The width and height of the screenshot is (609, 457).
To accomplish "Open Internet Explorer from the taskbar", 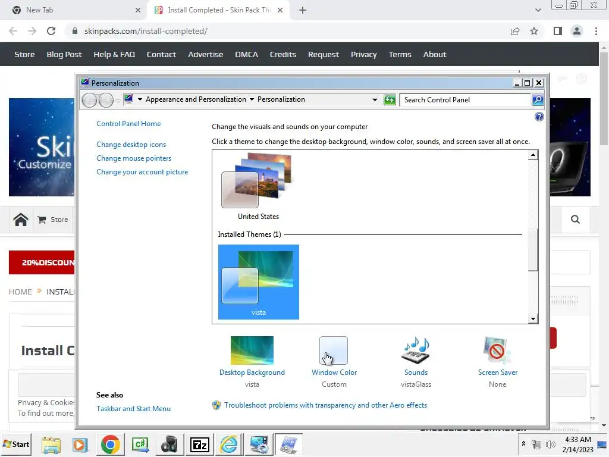I will tap(229, 445).
